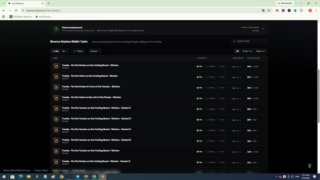Click the search magnifier in Search tasks box

coord(234,41)
